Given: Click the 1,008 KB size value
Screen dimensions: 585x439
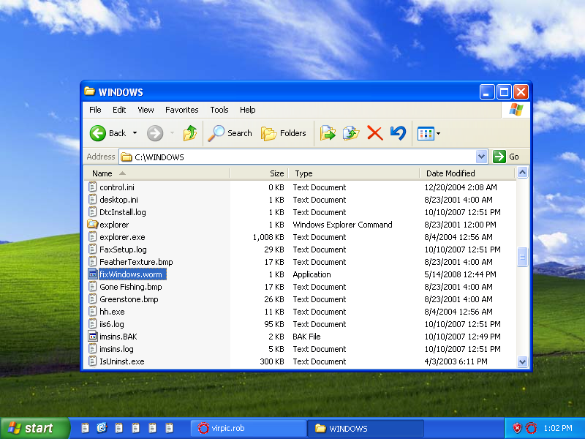Looking at the screenshot, I should 268,237.
